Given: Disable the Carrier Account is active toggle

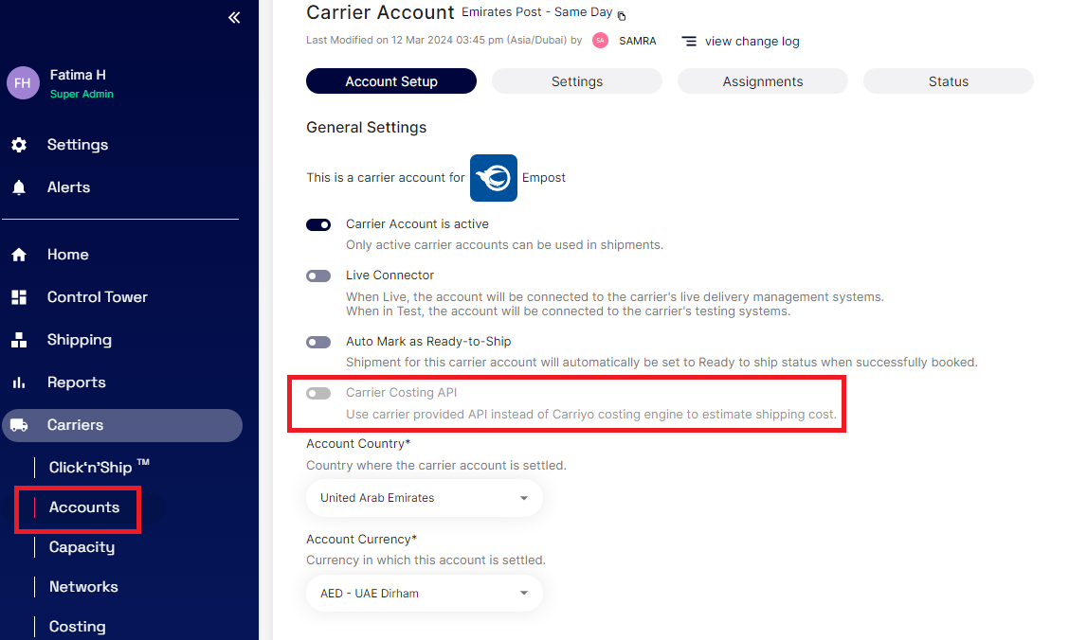Looking at the screenshot, I should [x=318, y=225].
